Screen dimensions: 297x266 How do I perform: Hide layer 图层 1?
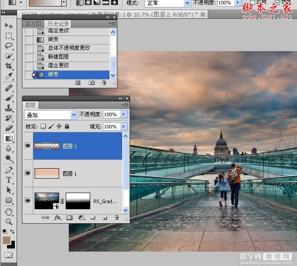coord(28,173)
